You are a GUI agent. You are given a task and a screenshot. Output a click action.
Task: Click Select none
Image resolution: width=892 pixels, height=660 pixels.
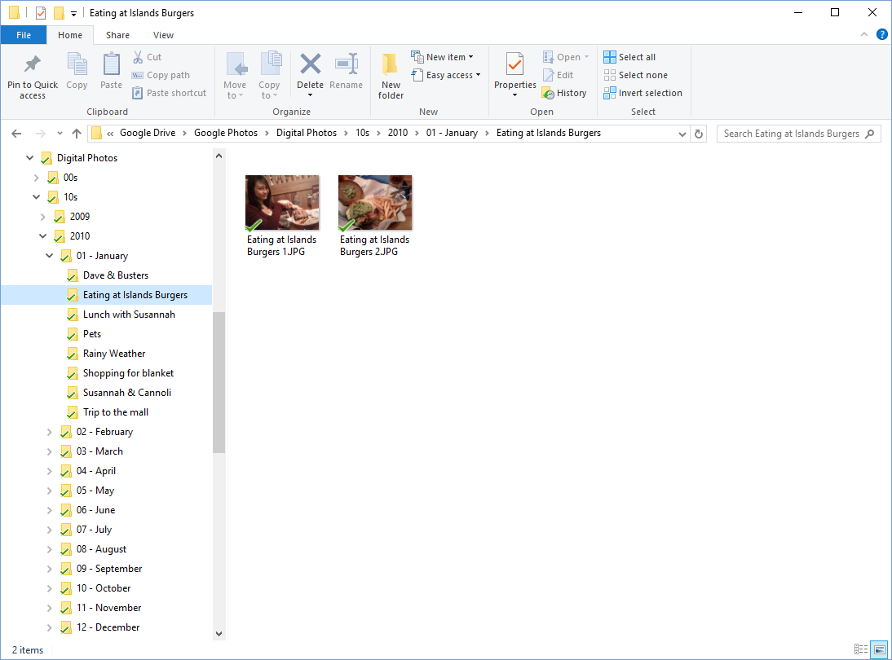(x=636, y=75)
